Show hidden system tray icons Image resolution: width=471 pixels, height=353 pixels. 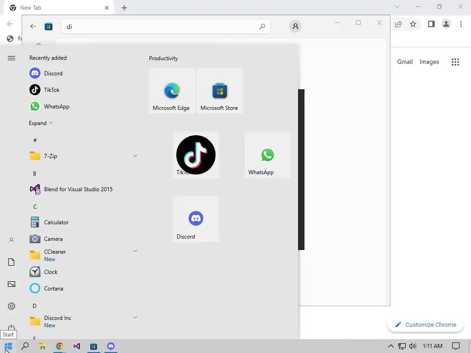point(391,347)
